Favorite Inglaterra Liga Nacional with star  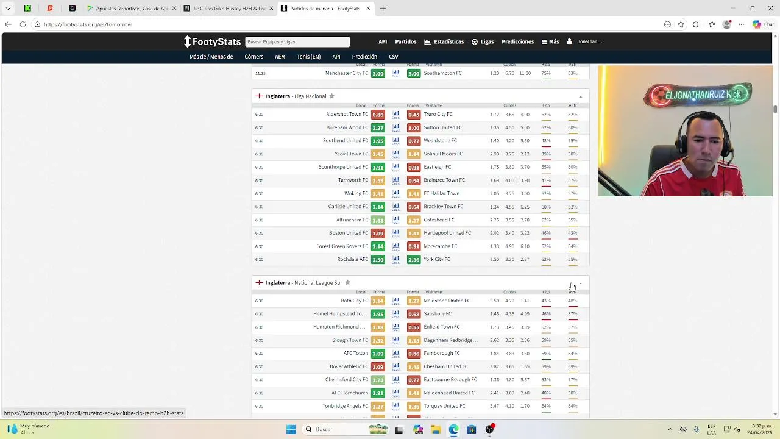[x=331, y=96]
